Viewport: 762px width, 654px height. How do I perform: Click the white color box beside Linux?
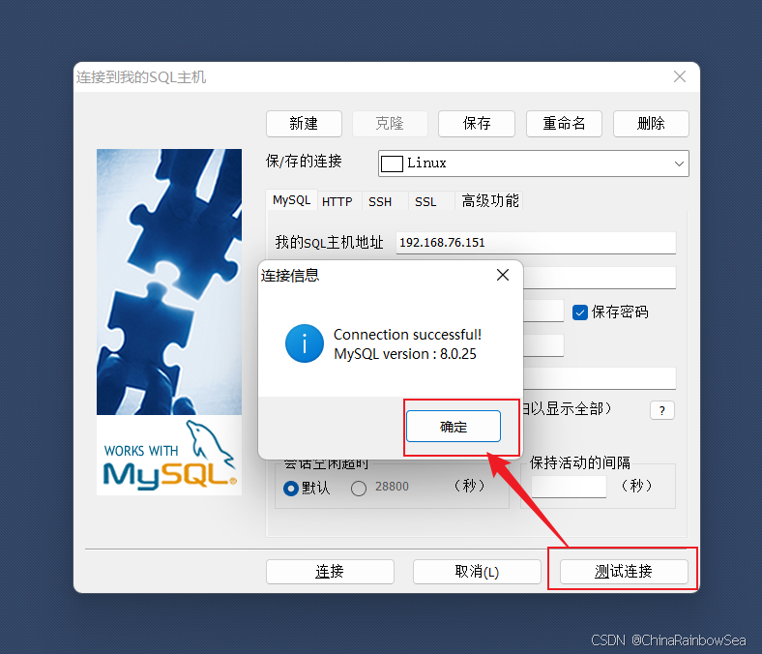[392, 163]
